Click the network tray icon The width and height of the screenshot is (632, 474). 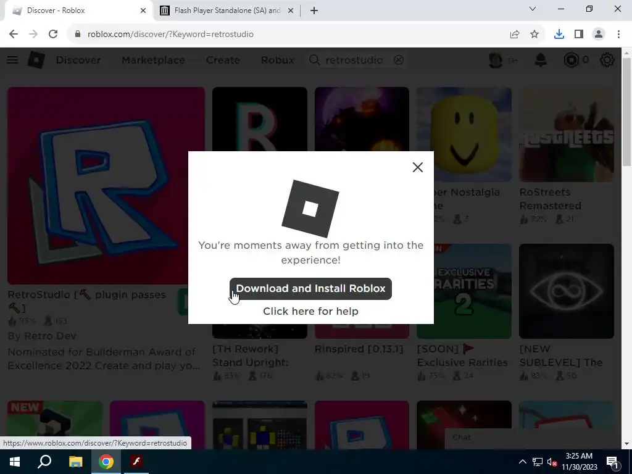click(538, 462)
